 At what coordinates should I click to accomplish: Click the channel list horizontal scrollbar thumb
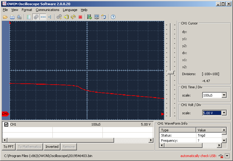[x=61, y=140]
